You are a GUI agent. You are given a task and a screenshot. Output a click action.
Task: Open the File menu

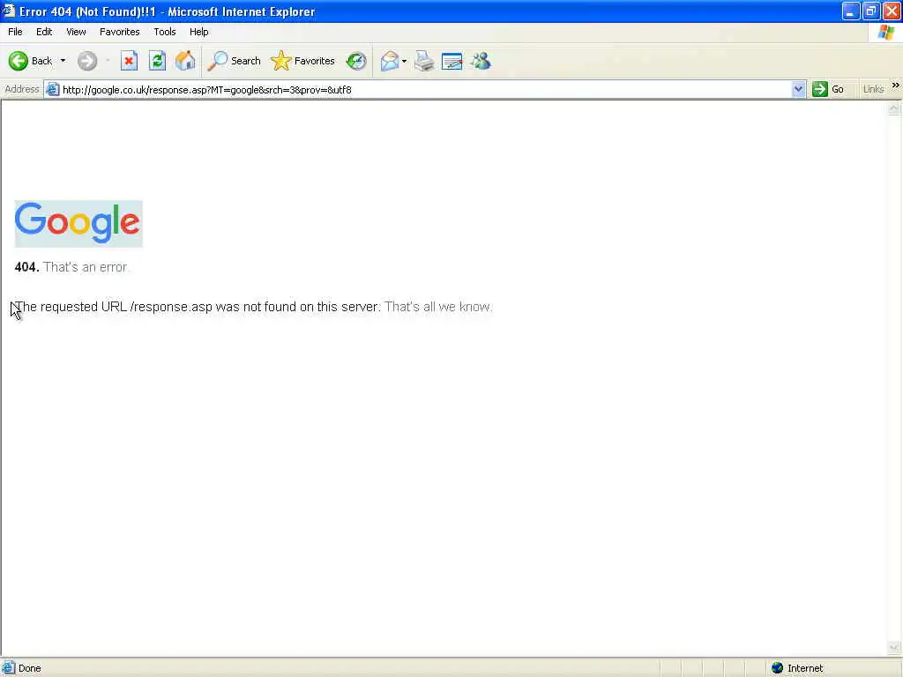(15, 32)
